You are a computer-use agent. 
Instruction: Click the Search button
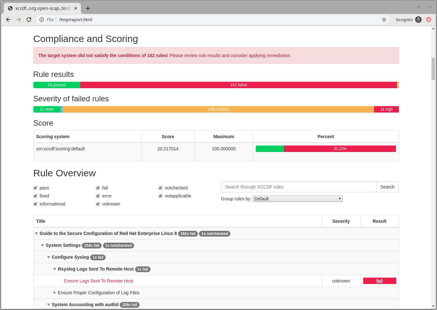(387, 187)
